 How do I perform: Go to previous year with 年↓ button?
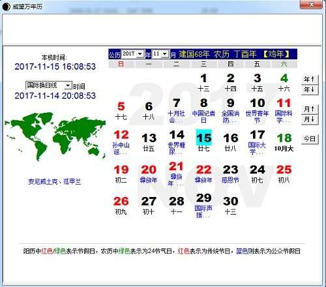pos(310,89)
